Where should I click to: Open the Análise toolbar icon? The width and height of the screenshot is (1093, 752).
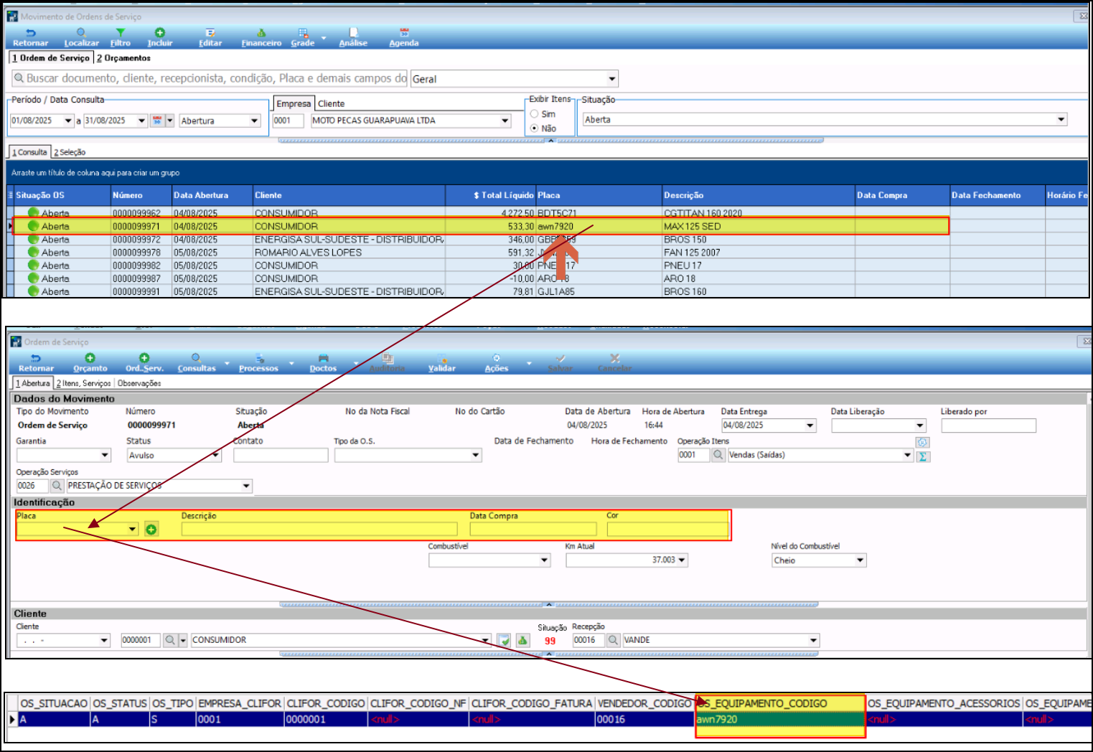353,33
